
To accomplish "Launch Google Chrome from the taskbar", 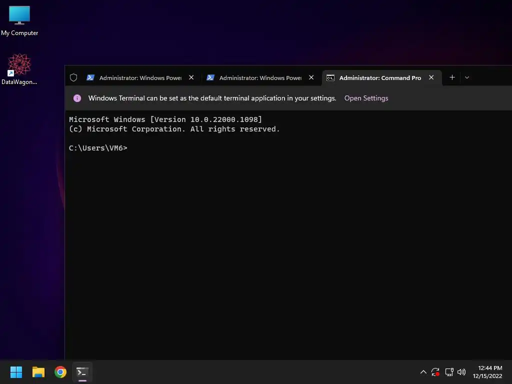I will click(x=60, y=372).
